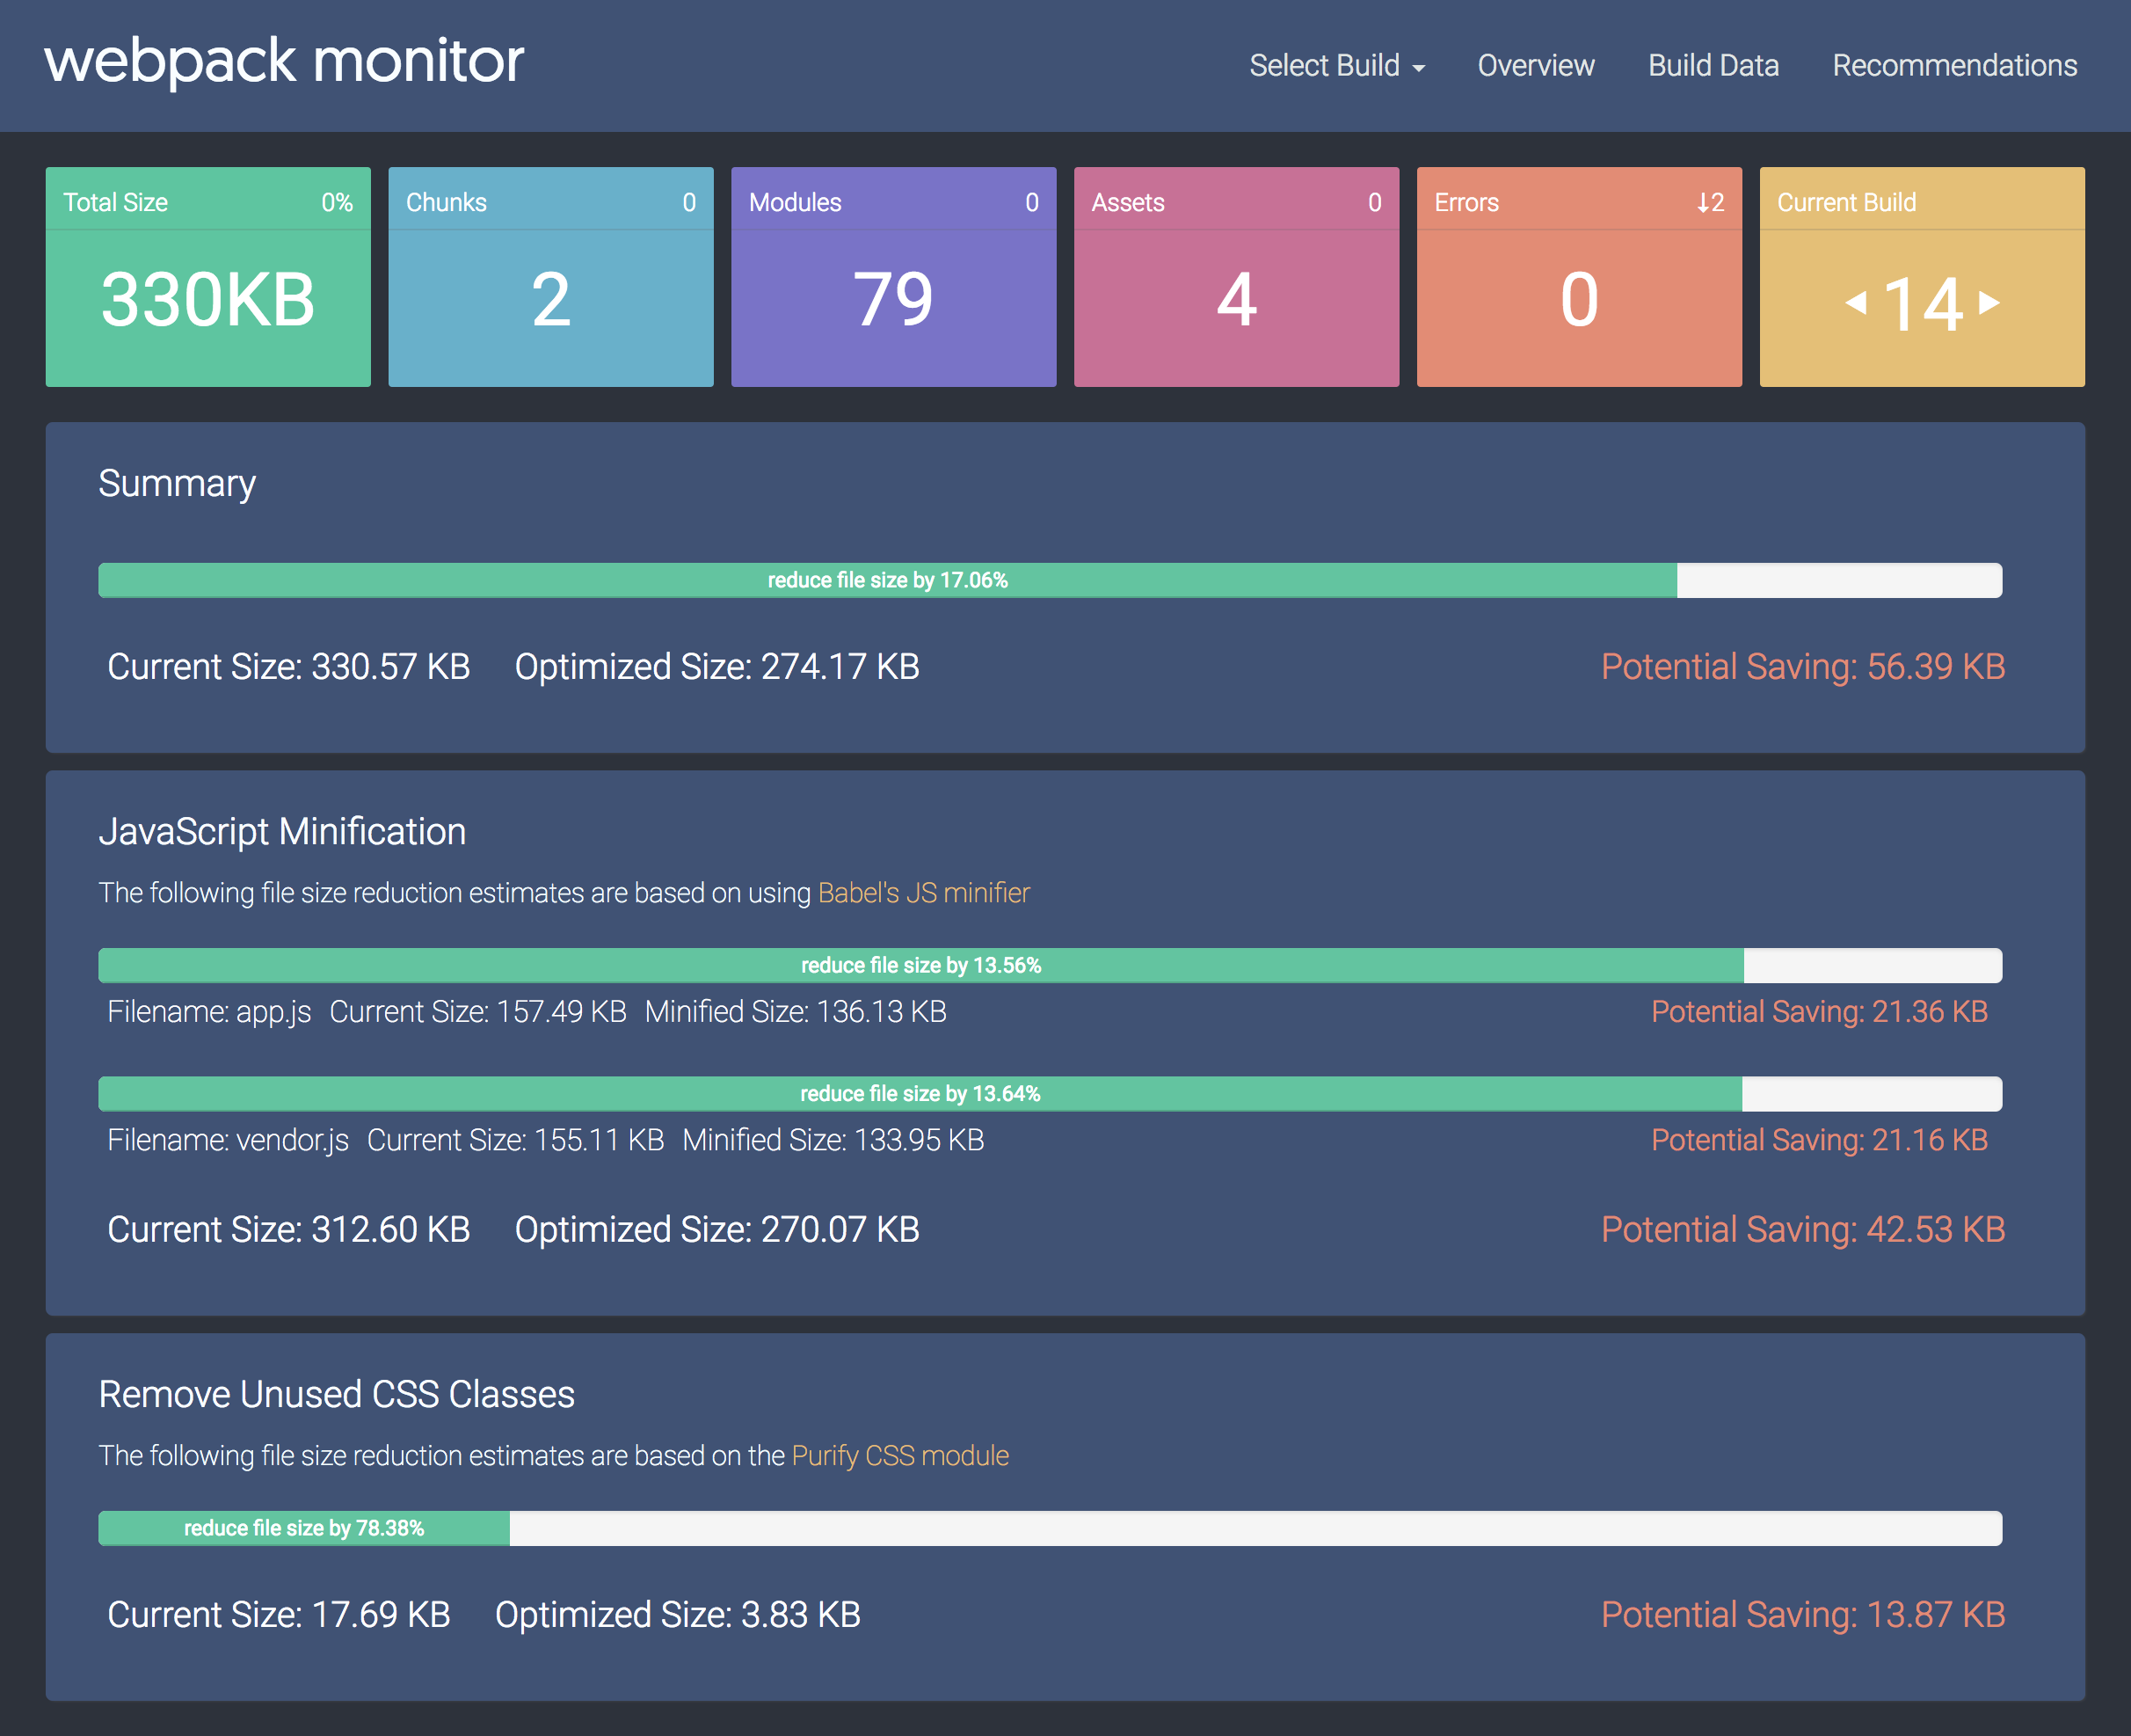Click the Errors card showing 0
Viewport: 2131px width, 1736px height.
point(1578,277)
